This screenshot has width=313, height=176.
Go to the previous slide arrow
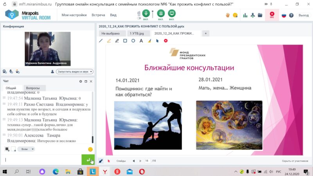tap(133, 161)
